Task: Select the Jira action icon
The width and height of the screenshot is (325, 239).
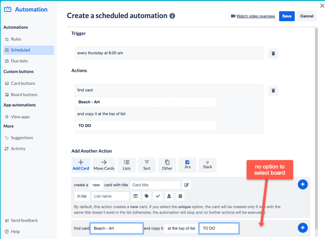Action: coord(187,165)
